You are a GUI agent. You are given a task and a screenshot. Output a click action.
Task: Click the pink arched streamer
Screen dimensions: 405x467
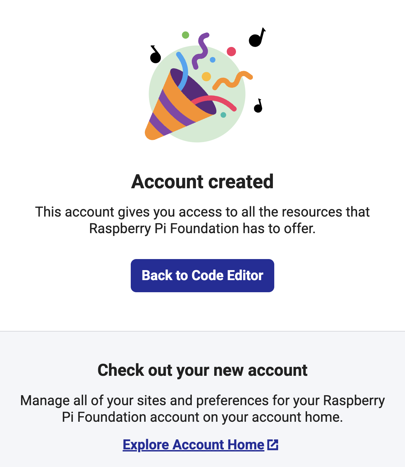pos(216,101)
